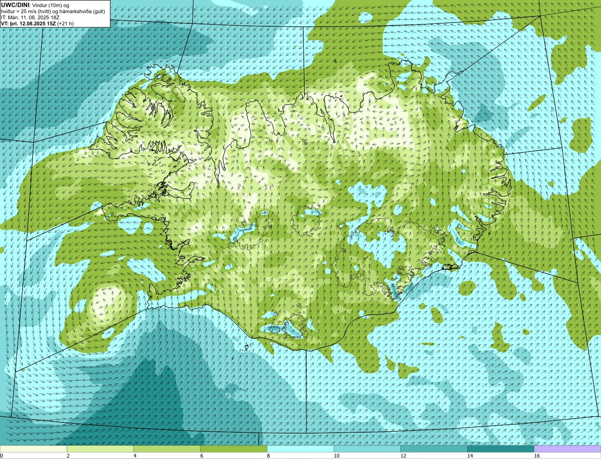Click the legend scale value '2'
The width and height of the screenshot is (601, 459).
coord(68,456)
